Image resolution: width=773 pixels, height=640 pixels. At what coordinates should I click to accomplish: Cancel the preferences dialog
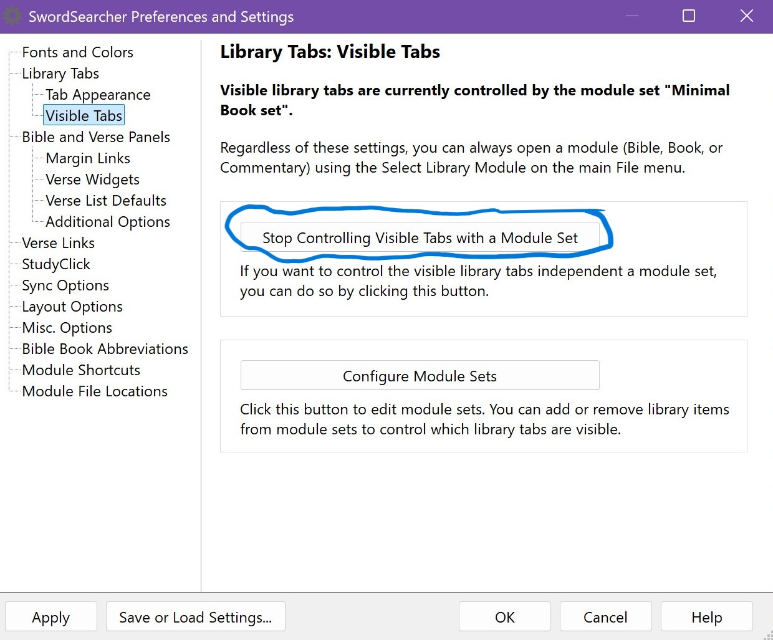[x=605, y=617]
